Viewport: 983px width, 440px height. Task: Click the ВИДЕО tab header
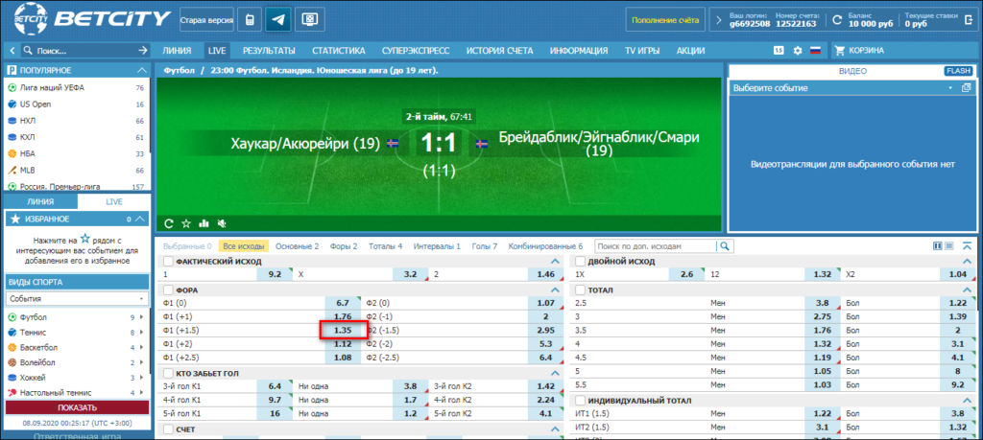tap(852, 71)
